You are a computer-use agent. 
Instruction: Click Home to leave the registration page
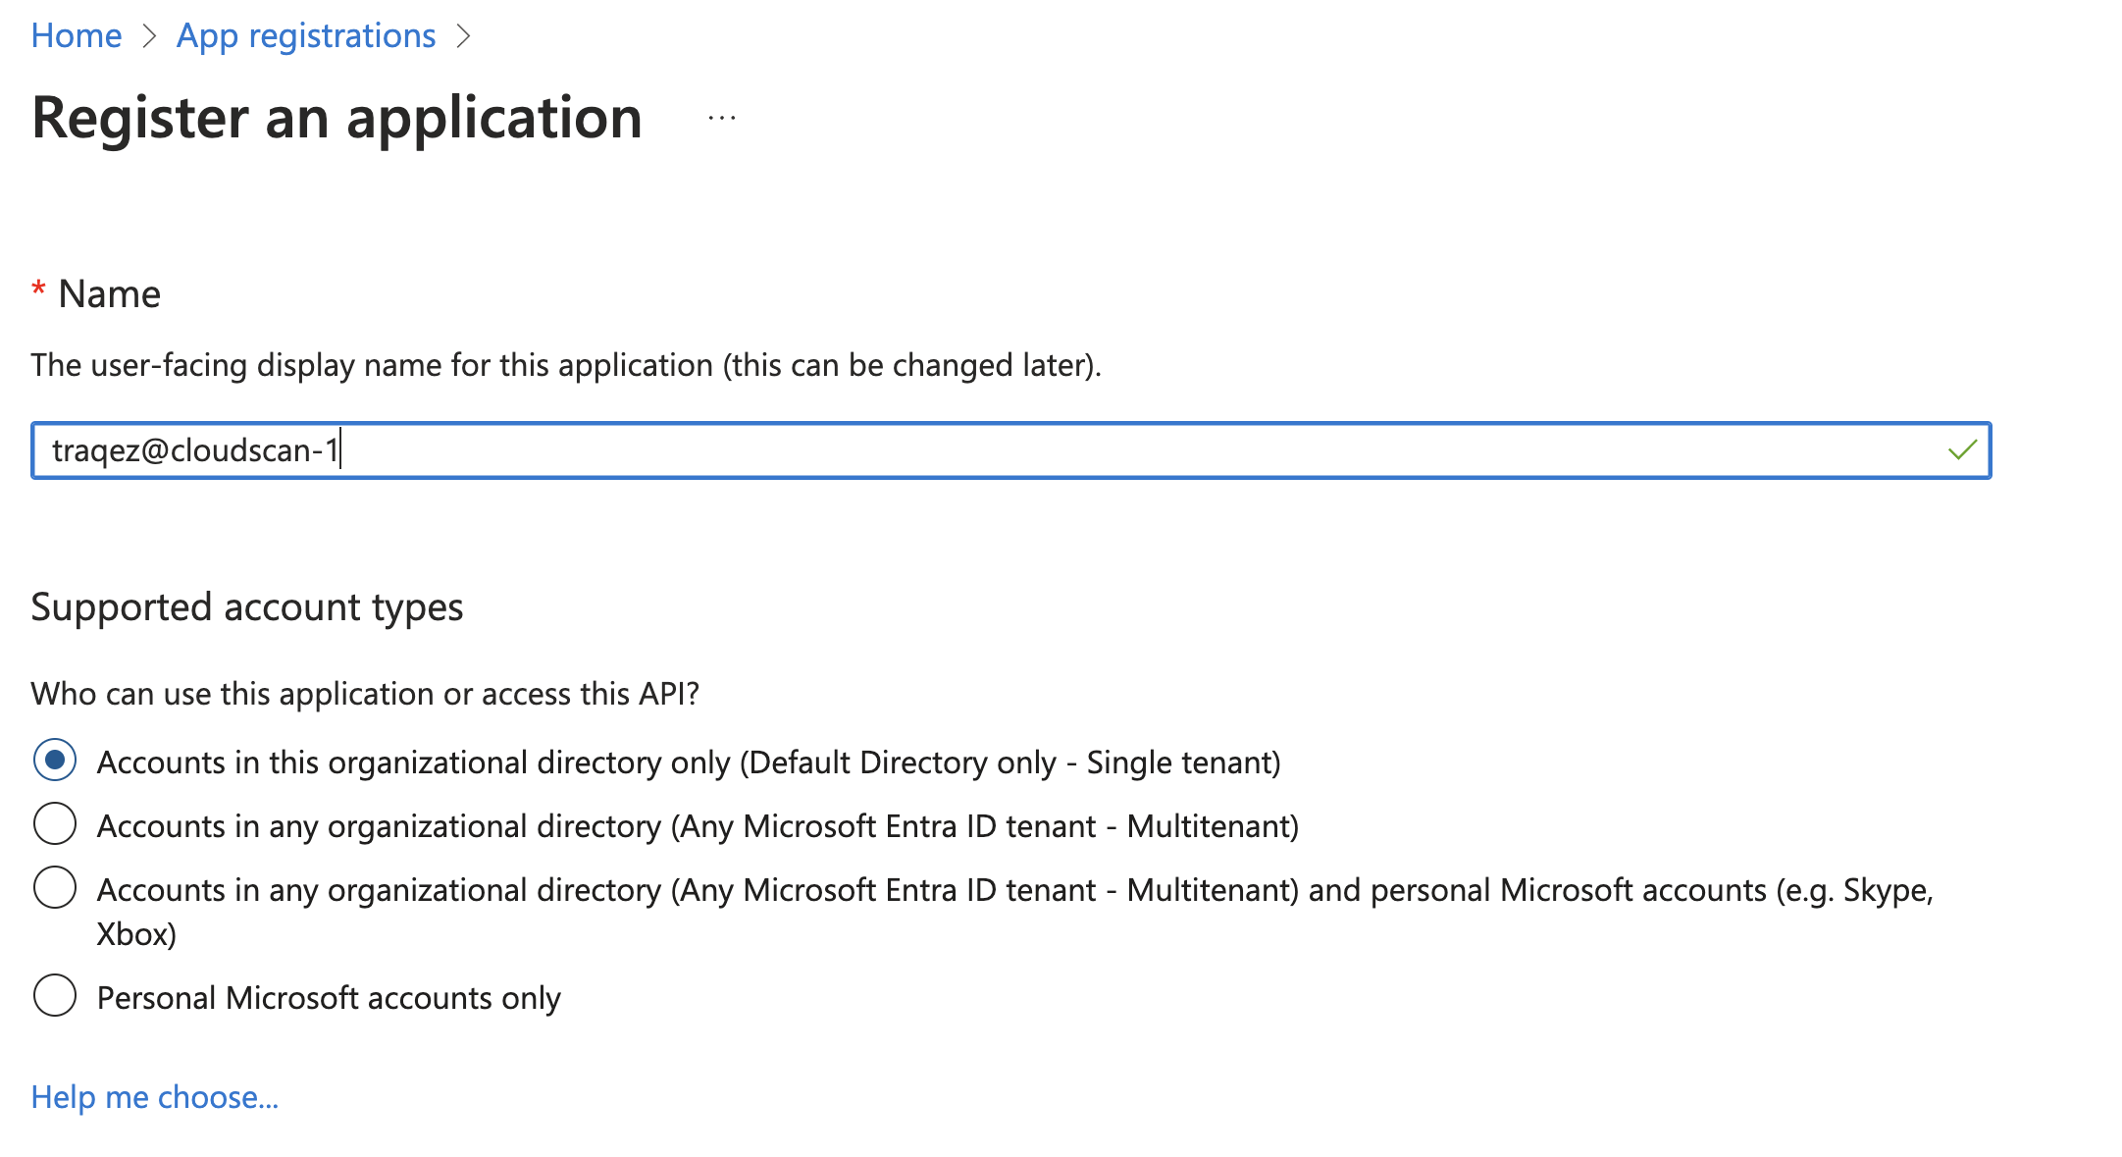(x=76, y=35)
